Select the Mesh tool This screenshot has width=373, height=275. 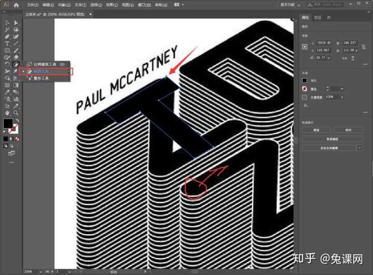pyautogui.click(x=7, y=85)
